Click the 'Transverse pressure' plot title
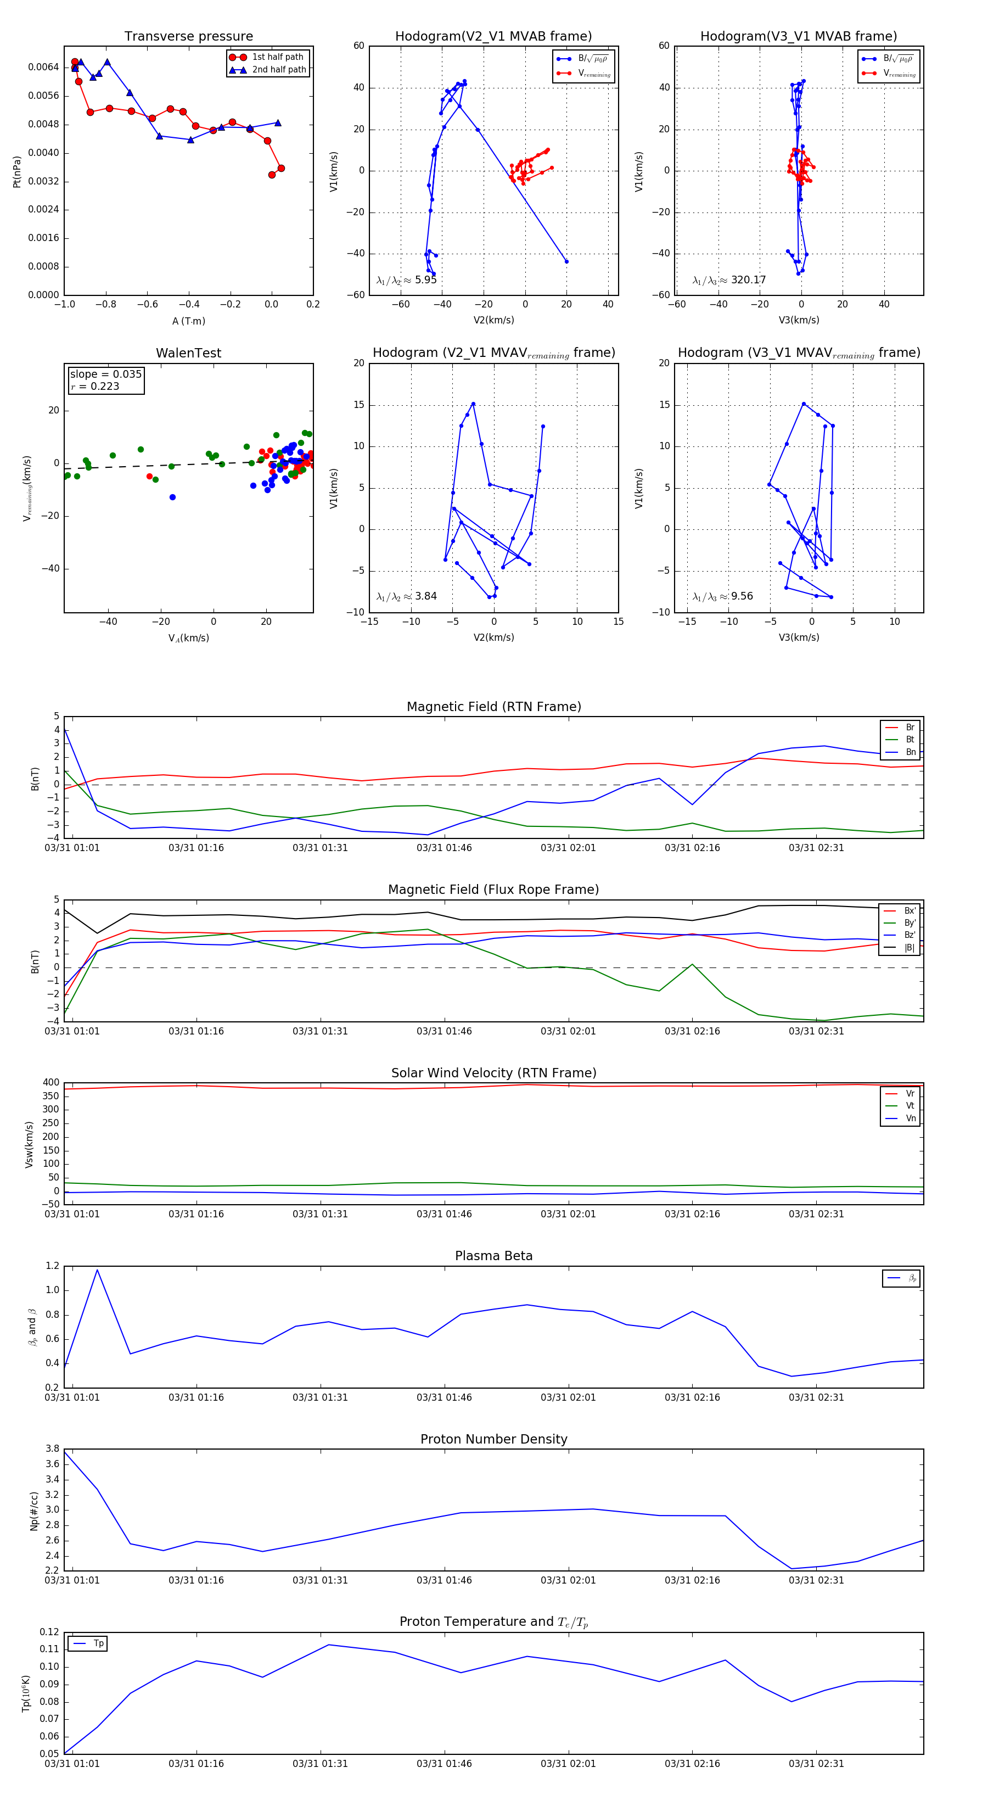Screen dimensions: 988x1812 click(x=188, y=37)
